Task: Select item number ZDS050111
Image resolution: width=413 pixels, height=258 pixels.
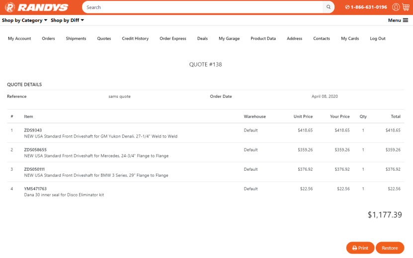Action: pos(34,169)
